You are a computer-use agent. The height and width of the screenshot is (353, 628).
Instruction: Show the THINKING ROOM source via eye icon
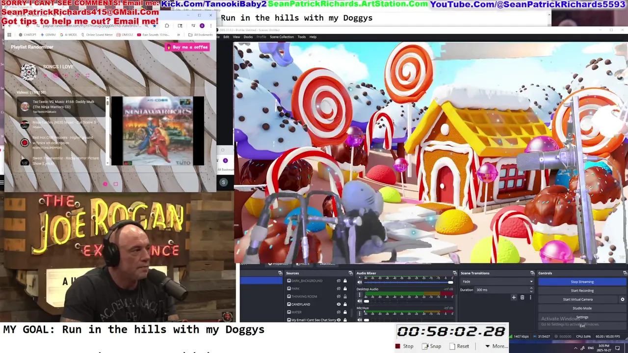(x=339, y=297)
